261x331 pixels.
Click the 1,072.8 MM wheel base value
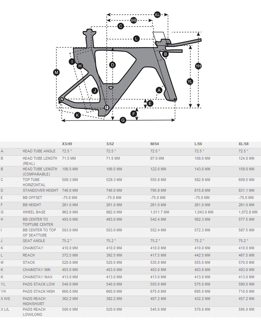248,212
